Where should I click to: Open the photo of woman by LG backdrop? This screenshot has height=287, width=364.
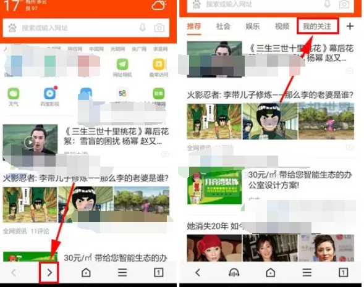tap(326, 248)
